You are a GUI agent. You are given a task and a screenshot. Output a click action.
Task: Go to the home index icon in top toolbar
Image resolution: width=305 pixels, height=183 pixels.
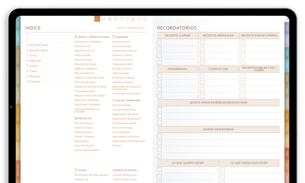97,19
